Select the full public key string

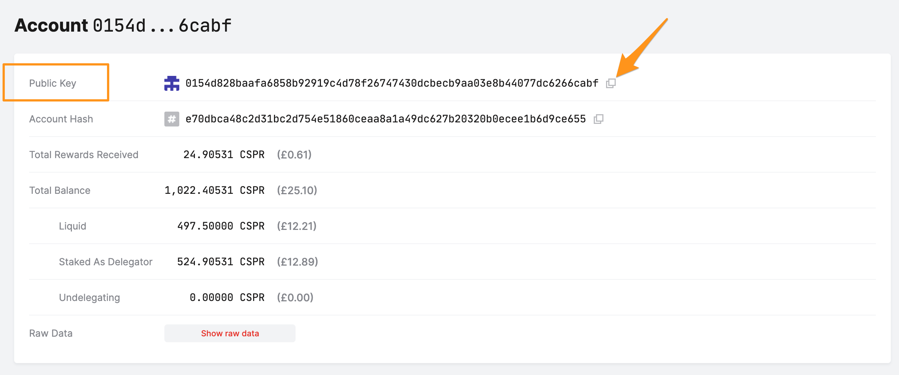[x=391, y=84]
